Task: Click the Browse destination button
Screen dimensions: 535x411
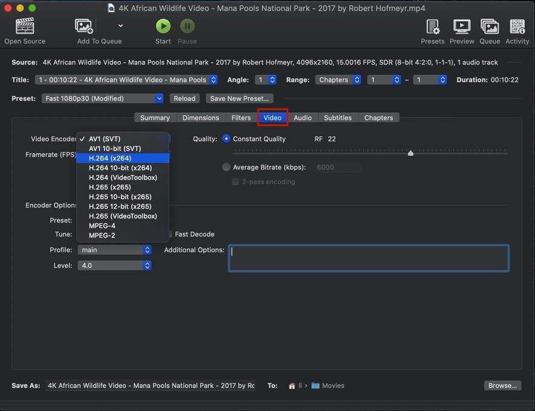Action: [x=502, y=386]
